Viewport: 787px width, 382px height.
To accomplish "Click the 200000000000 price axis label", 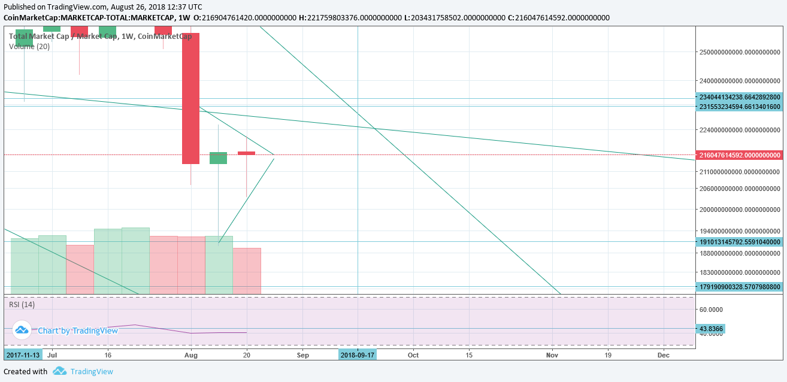I will click(x=740, y=210).
